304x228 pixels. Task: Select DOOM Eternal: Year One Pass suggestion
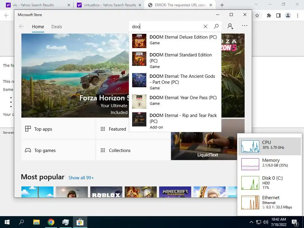tap(175, 101)
